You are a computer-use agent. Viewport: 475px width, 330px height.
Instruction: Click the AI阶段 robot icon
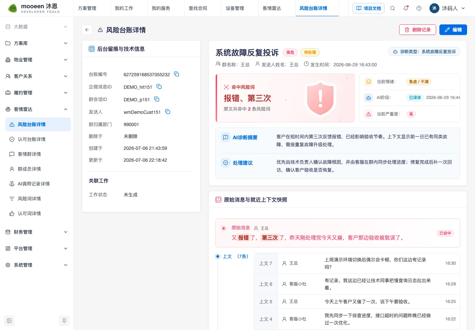pyautogui.click(x=369, y=98)
